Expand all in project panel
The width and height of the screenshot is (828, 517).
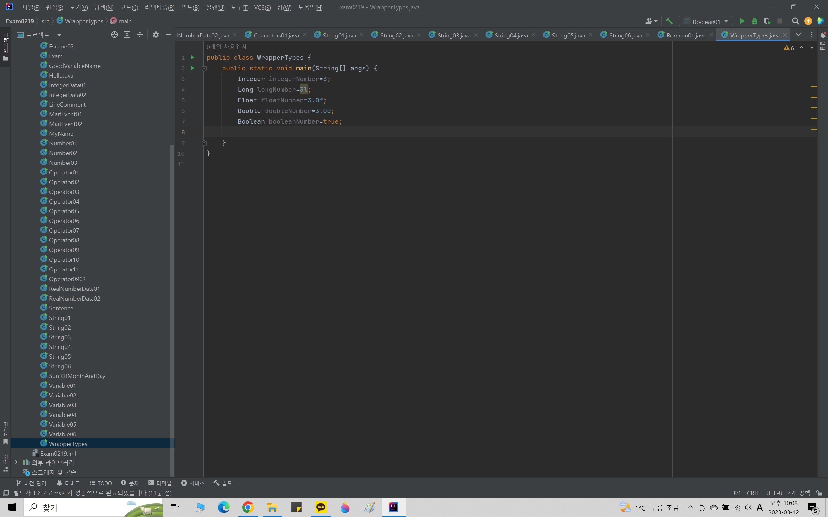tap(127, 35)
